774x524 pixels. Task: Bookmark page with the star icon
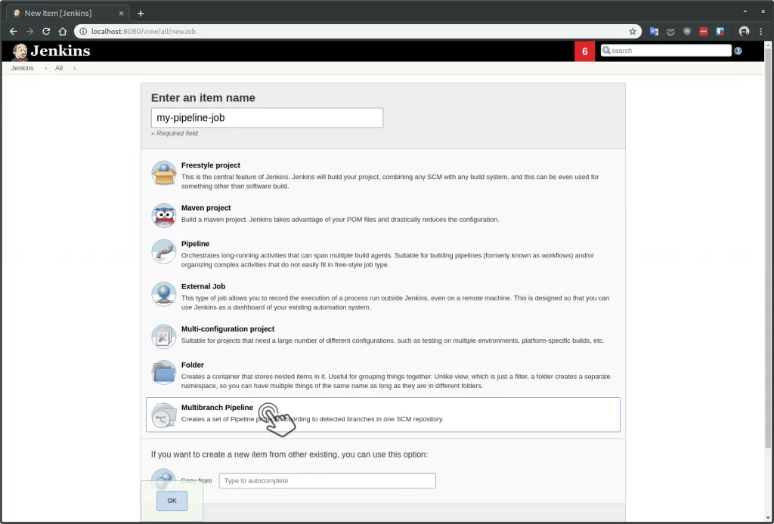point(633,32)
